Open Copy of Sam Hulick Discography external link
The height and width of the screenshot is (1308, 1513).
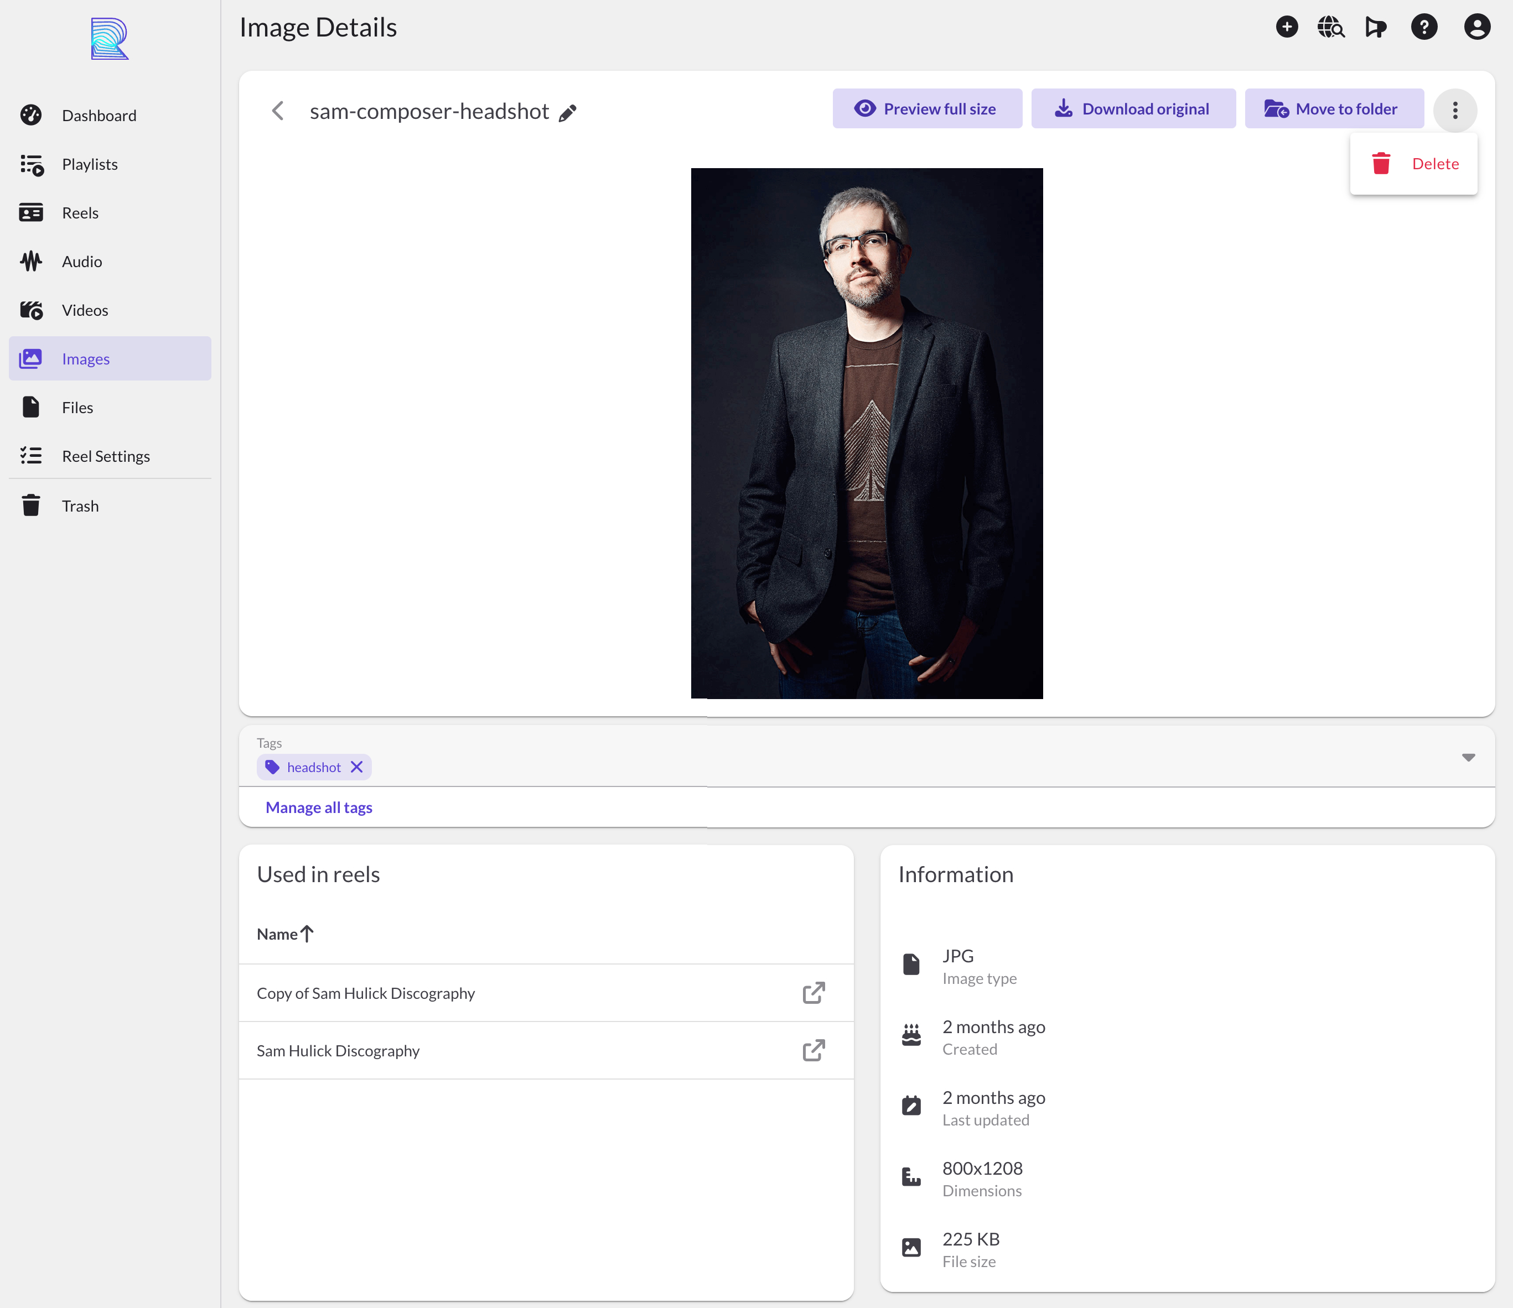click(x=814, y=993)
